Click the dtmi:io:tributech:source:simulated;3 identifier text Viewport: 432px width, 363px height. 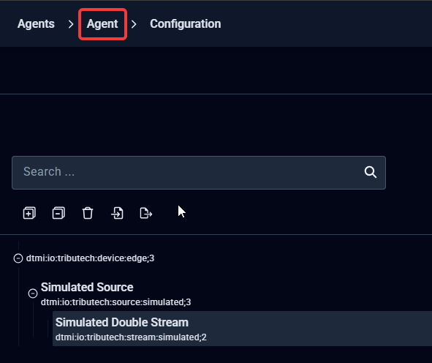(115, 302)
